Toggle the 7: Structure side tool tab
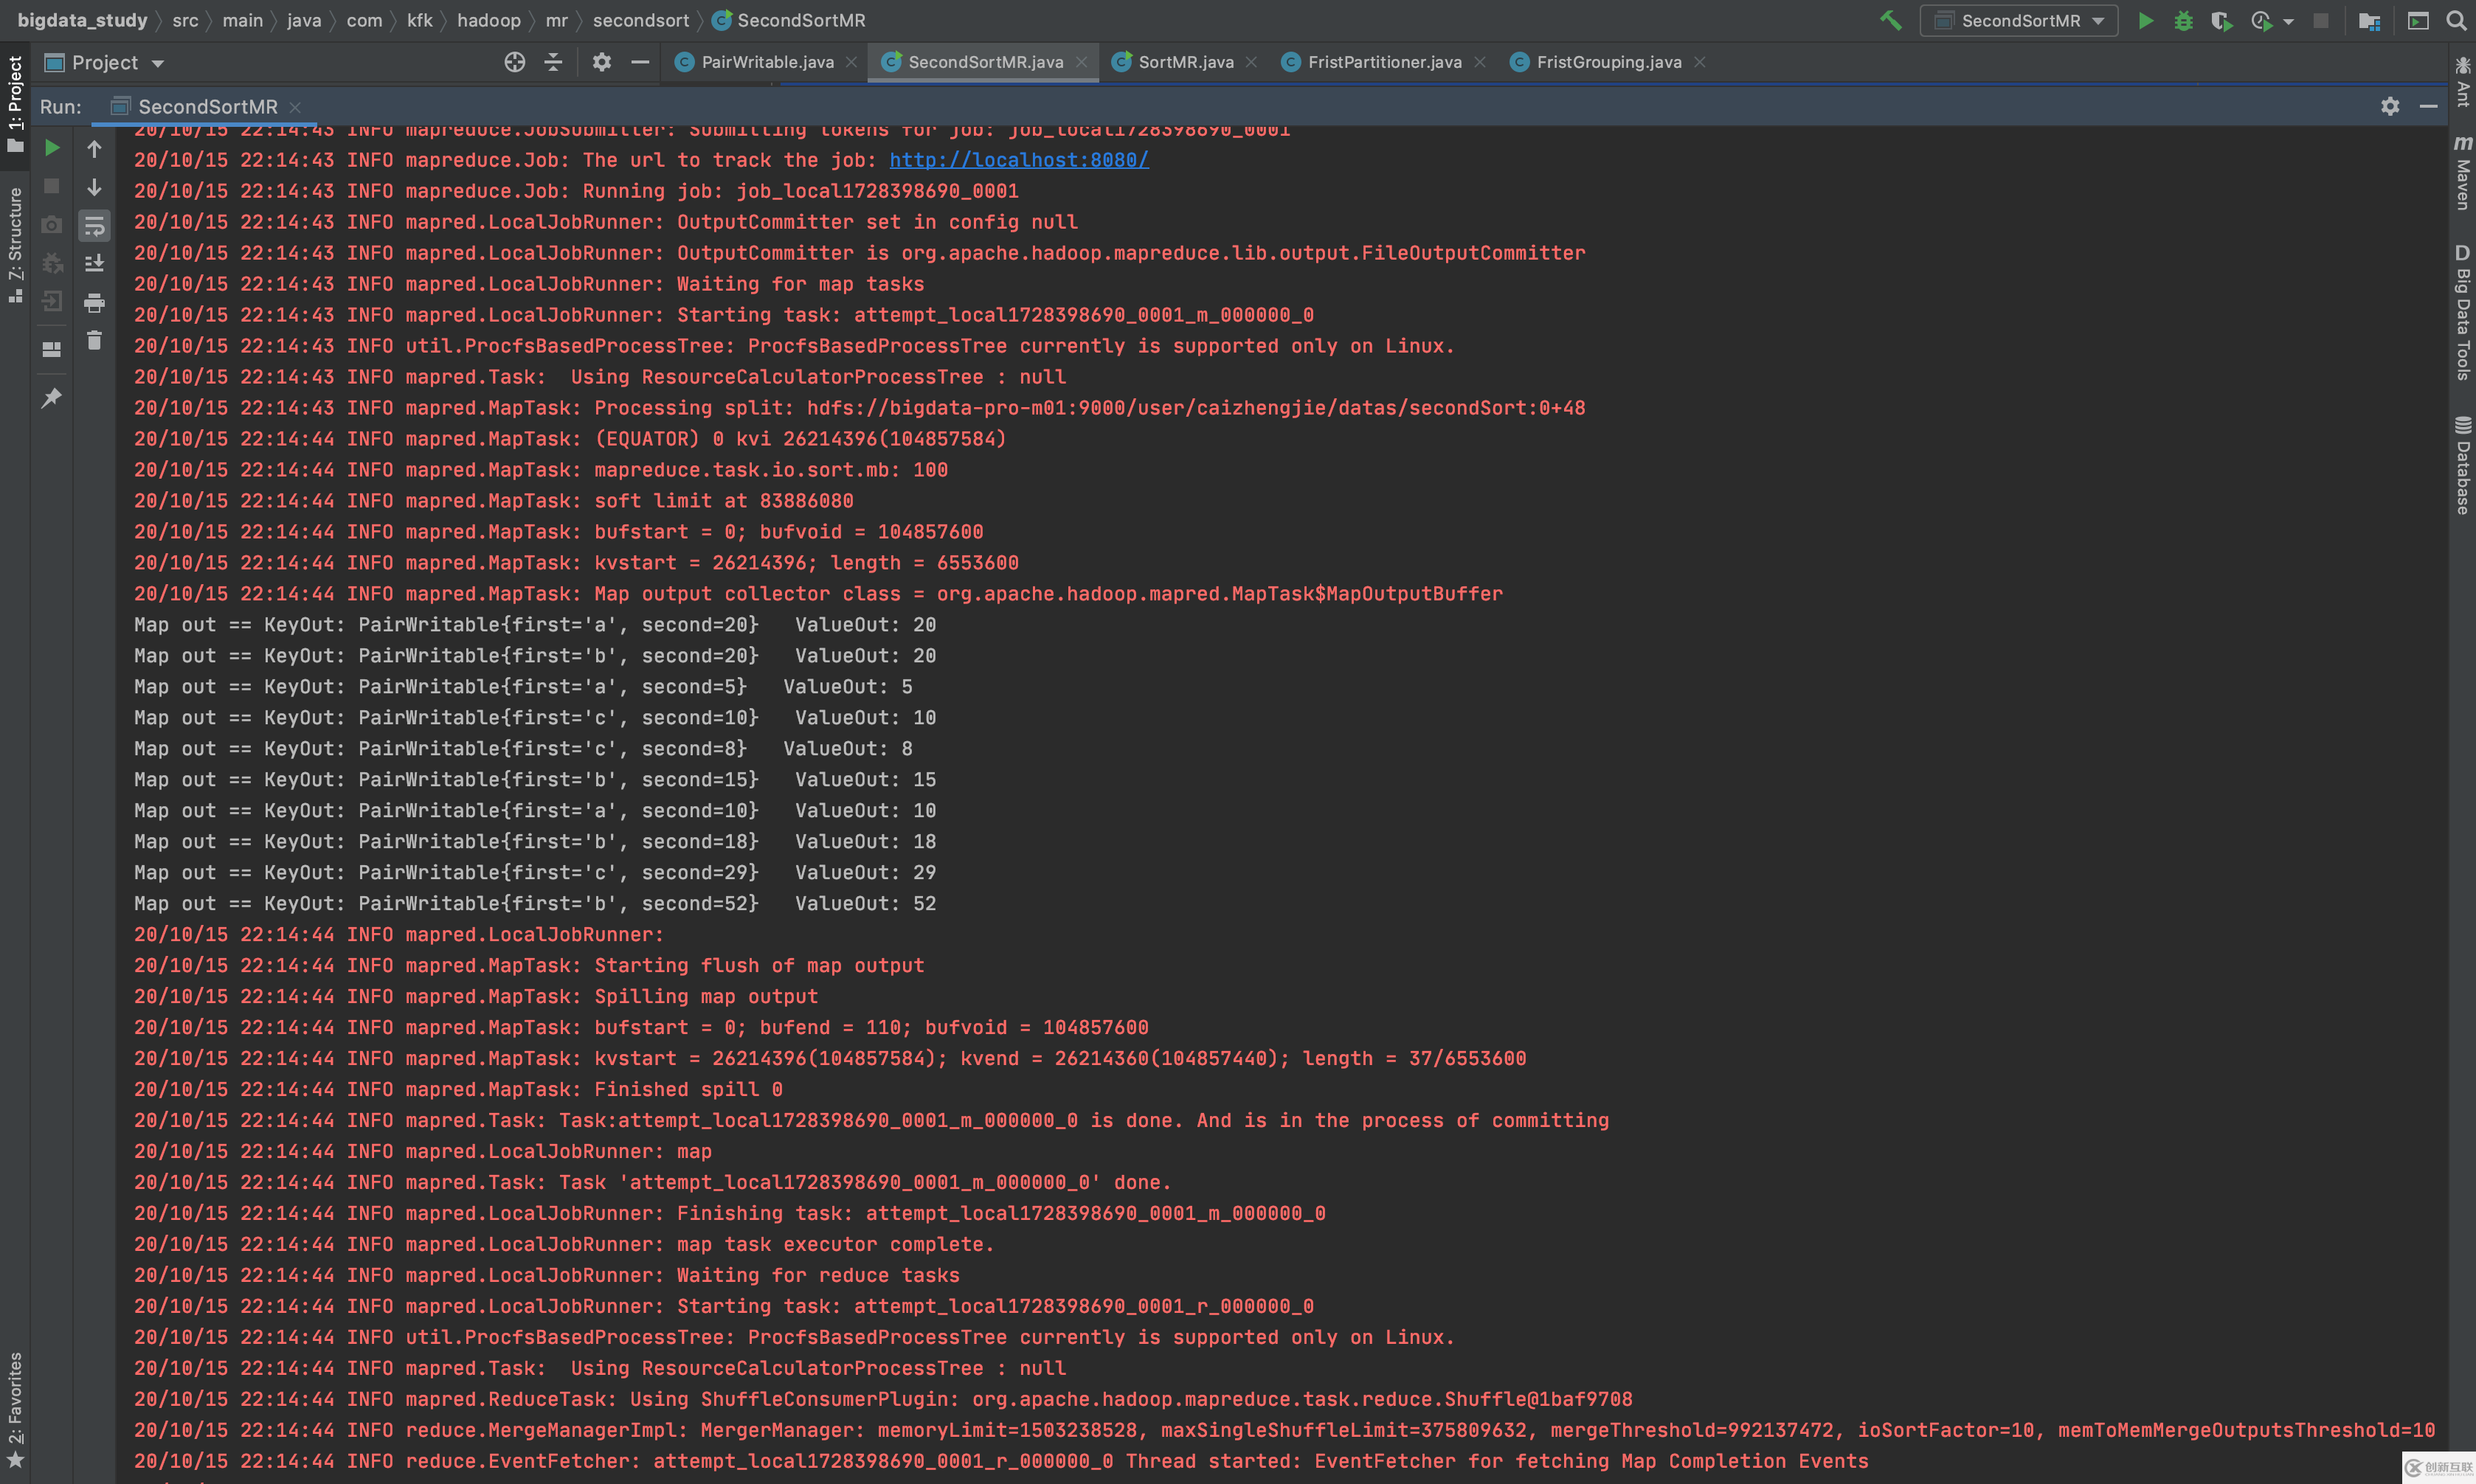 pos(15,245)
